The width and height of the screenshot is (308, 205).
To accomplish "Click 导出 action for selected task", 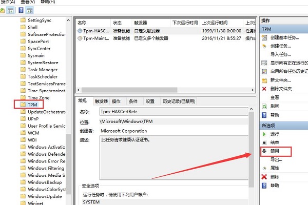I will tap(276, 159).
